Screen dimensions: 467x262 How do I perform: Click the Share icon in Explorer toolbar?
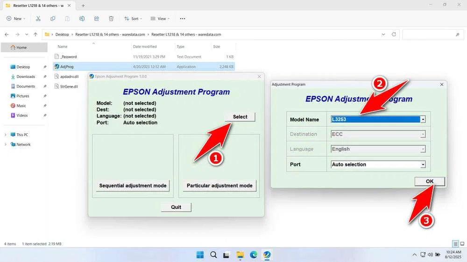97,19
